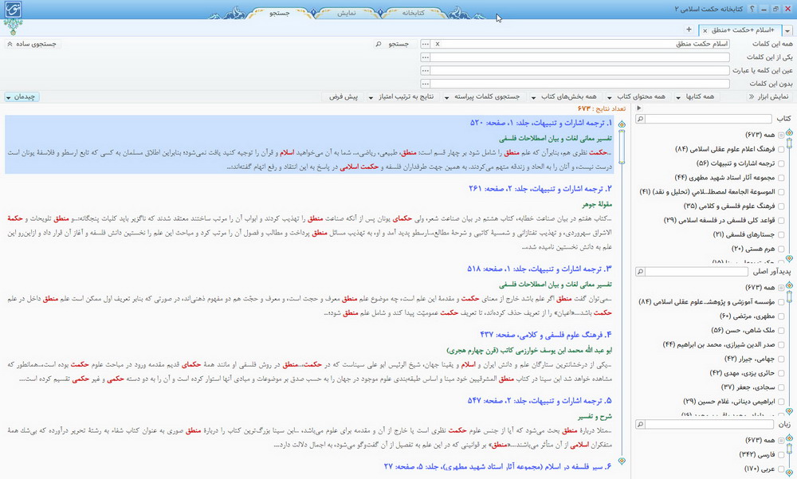Switch to the نمایش tab
The width and height of the screenshot is (797, 479).
coord(347,14)
